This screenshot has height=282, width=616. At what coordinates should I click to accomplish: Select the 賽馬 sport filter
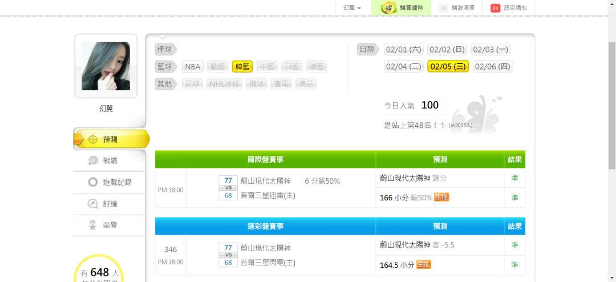click(281, 84)
